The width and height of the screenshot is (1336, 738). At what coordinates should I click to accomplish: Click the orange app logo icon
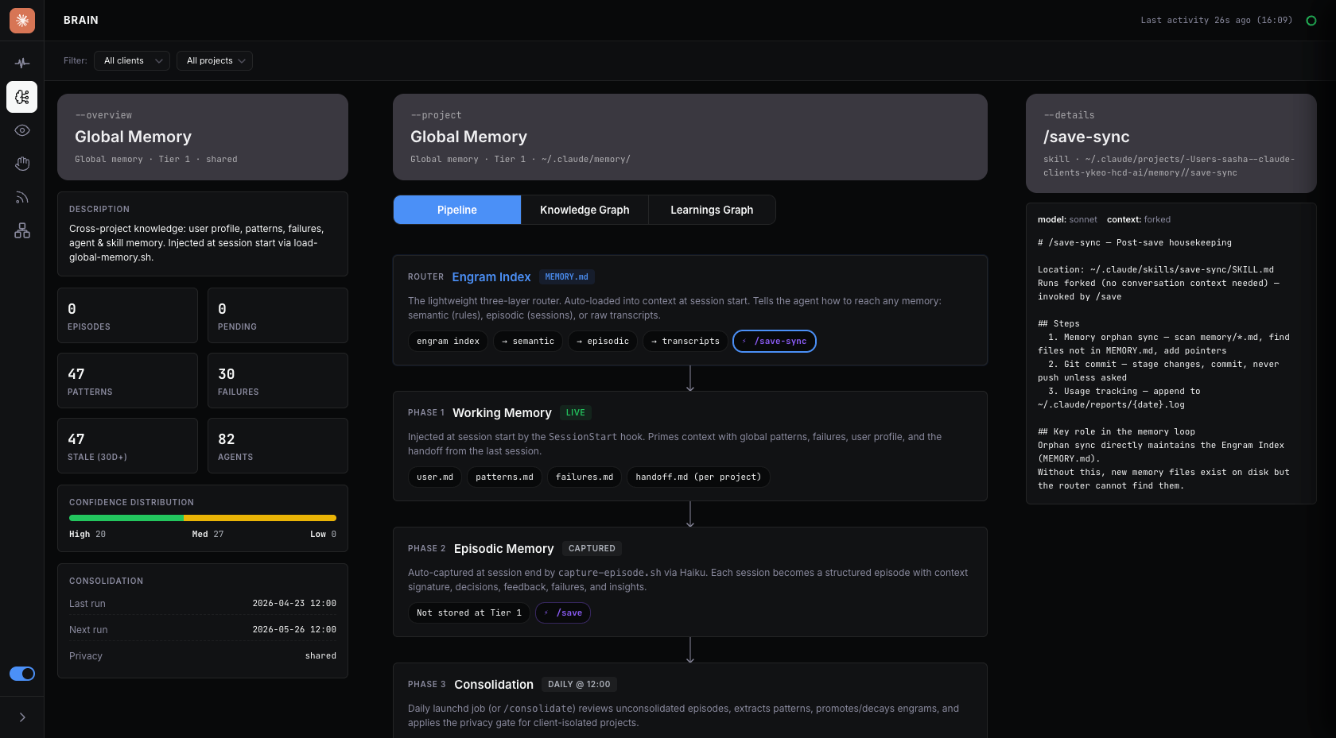point(22,21)
